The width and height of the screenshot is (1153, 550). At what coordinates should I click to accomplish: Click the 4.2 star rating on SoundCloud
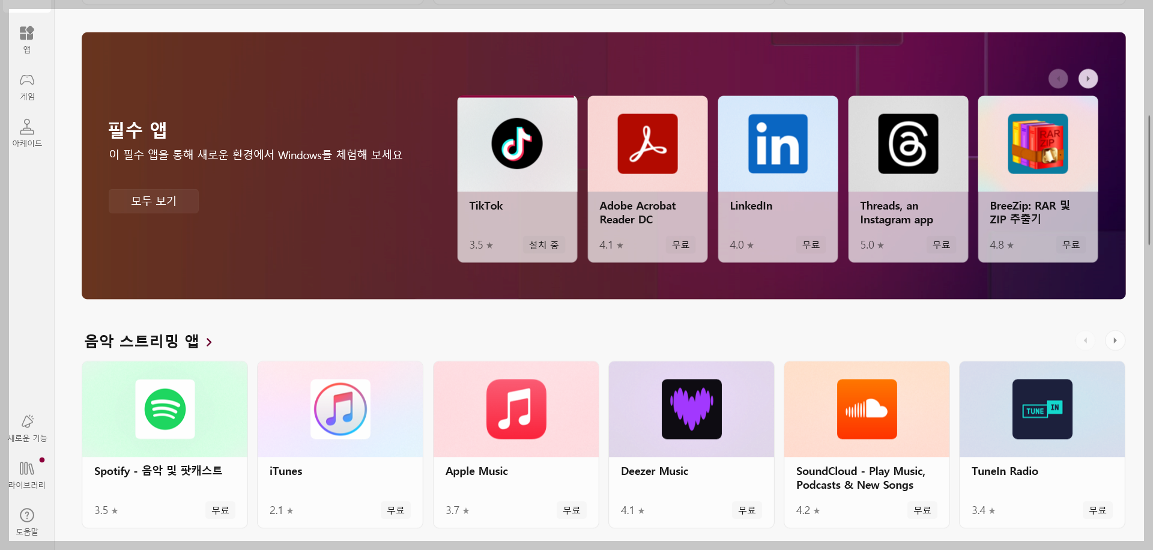pyautogui.click(x=808, y=510)
